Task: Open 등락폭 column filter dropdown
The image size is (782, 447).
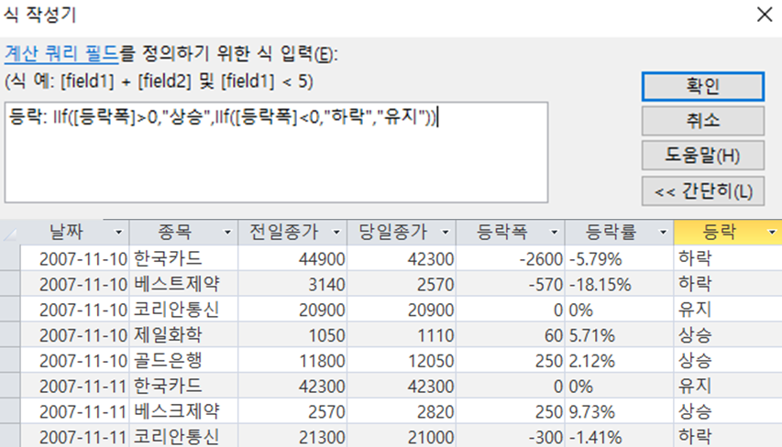Action: [x=554, y=233]
